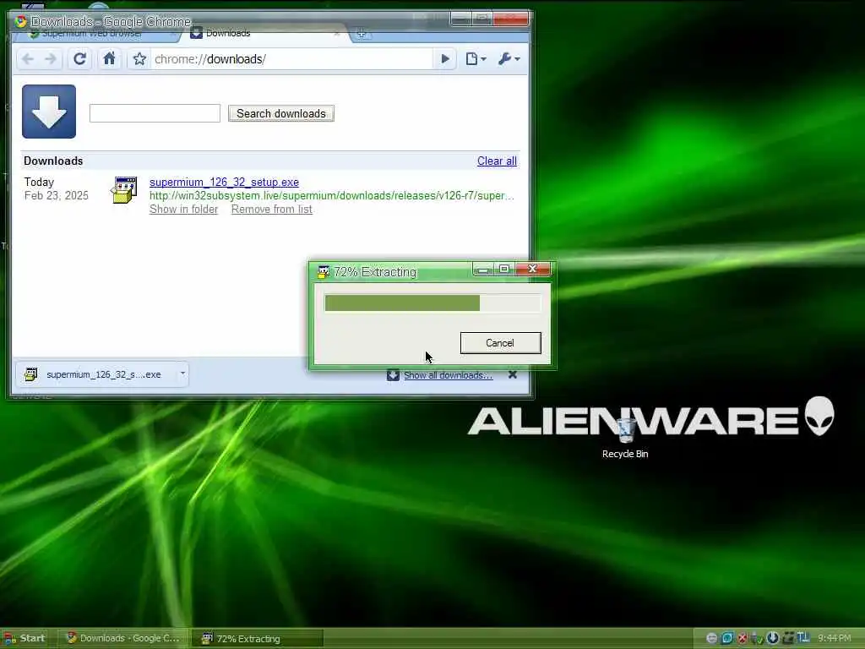Screen dimensions: 865x649
Task: Click the extraction progress bar
Action: click(433, 303)
